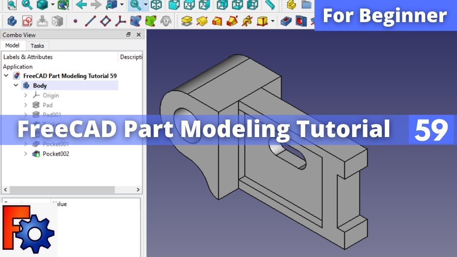457x257 pixels.
Task: Set the top view
Action: click(x=189, y=5)
